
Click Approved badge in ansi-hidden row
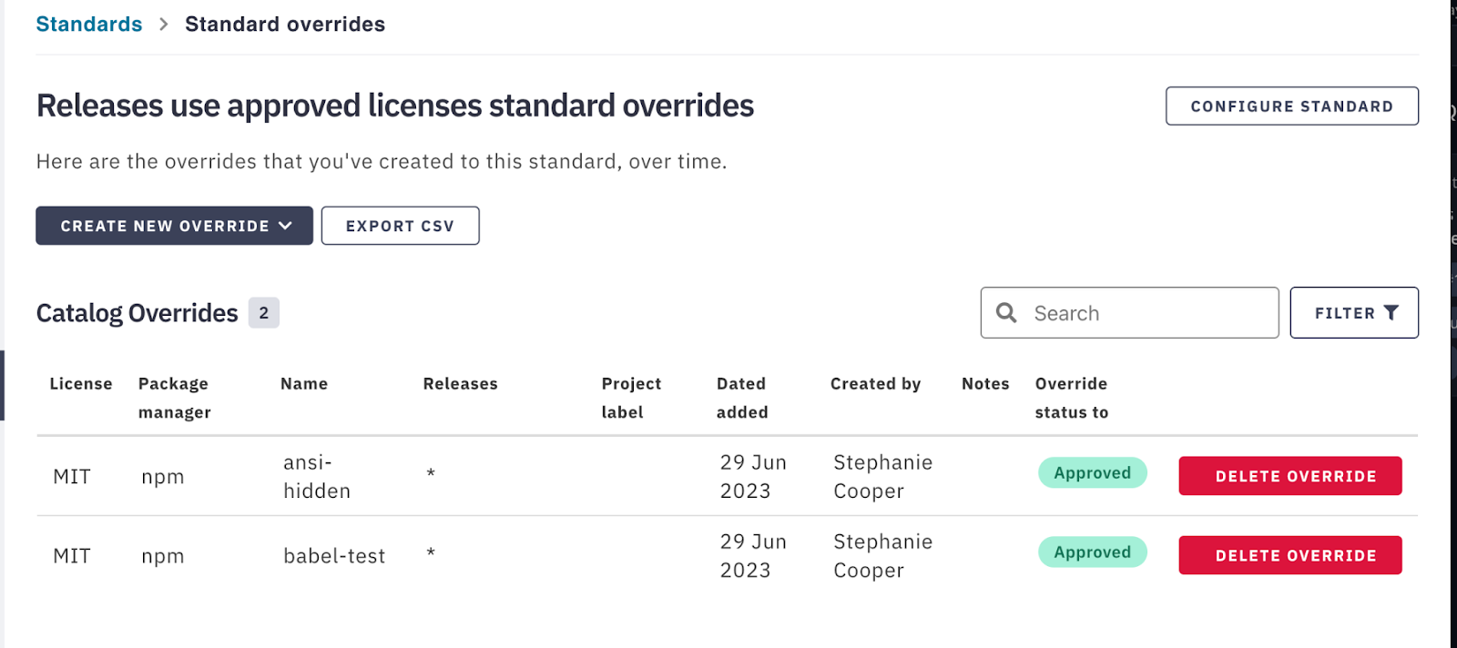[x=1093, y=473]
